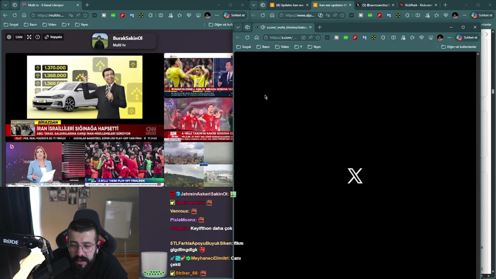Screen dimensions: 496x279
Task: Open the BurakSakinOl channel card
Action: (x=124, y=41)
